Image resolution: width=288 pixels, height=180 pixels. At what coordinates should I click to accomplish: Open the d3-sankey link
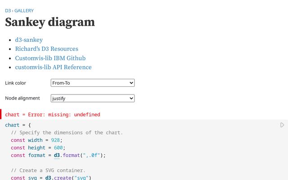click(x=29, y=40)
